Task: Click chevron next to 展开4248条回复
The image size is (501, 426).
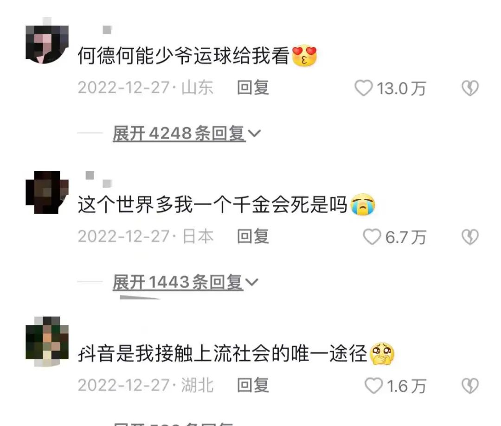Action: point(254,134)
